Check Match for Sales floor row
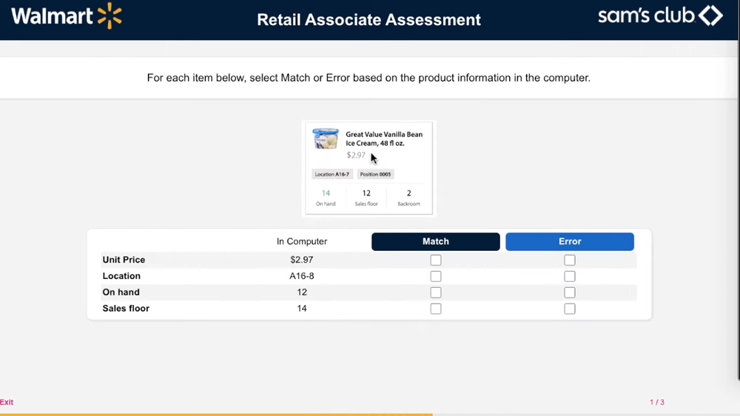 click(x=436, y=309)
